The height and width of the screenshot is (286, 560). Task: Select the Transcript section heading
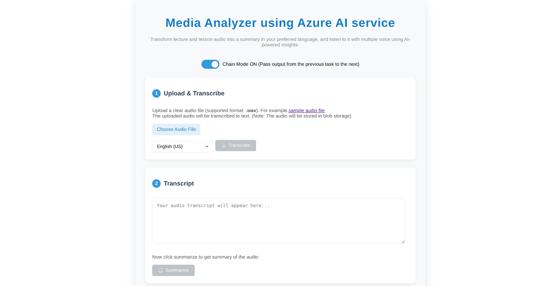point(179,184)
